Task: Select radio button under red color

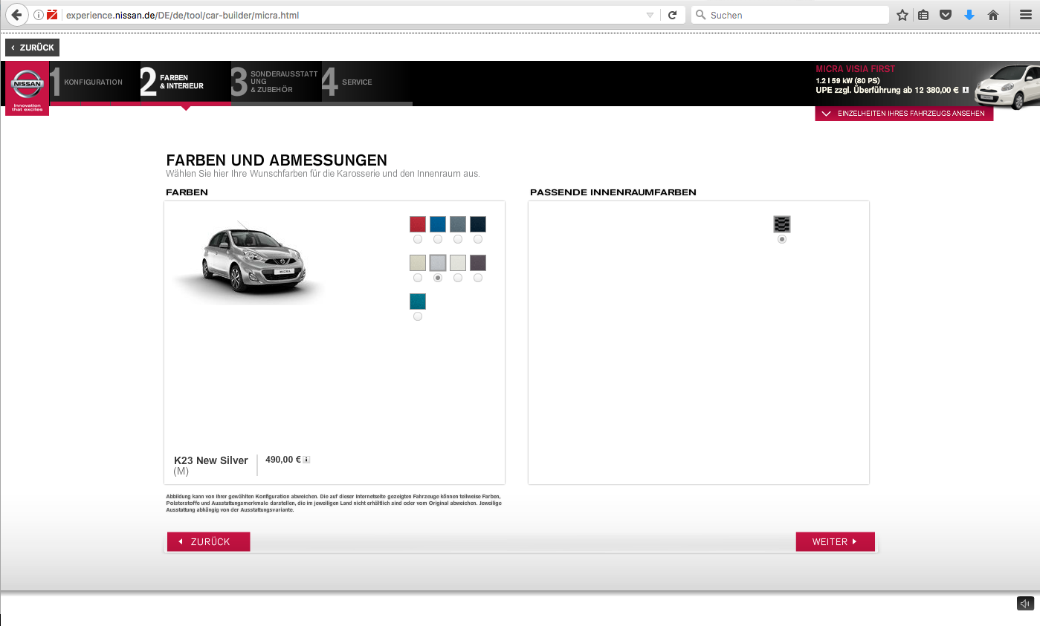Action: pos(418,239)
